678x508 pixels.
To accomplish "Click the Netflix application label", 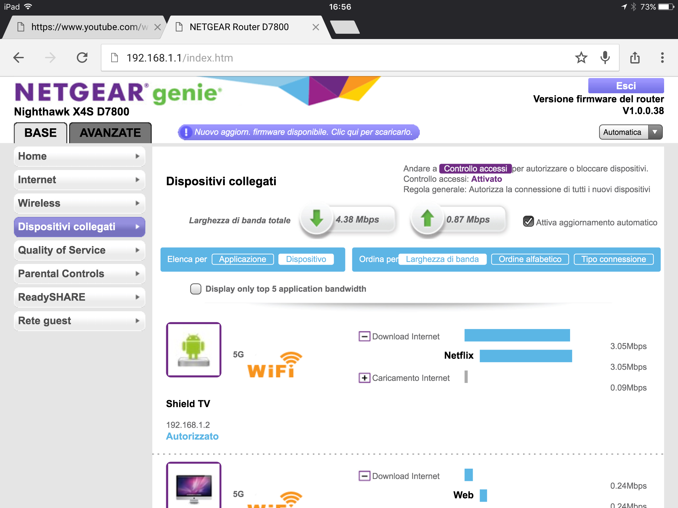I will 459,356.
